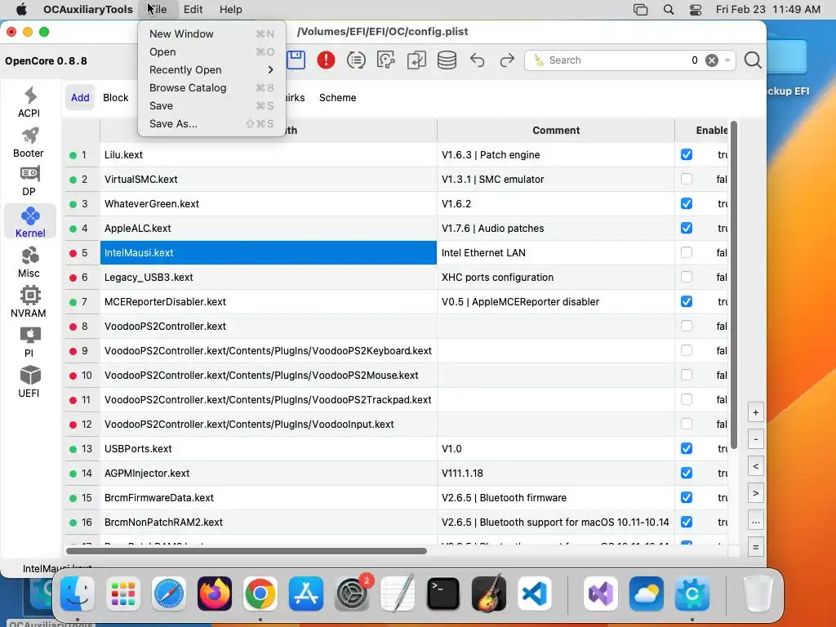Image resolution: width=836 pixels, height=627 pixels.
Task: Open Spotlight search in the menu bar
Action: 669,10
